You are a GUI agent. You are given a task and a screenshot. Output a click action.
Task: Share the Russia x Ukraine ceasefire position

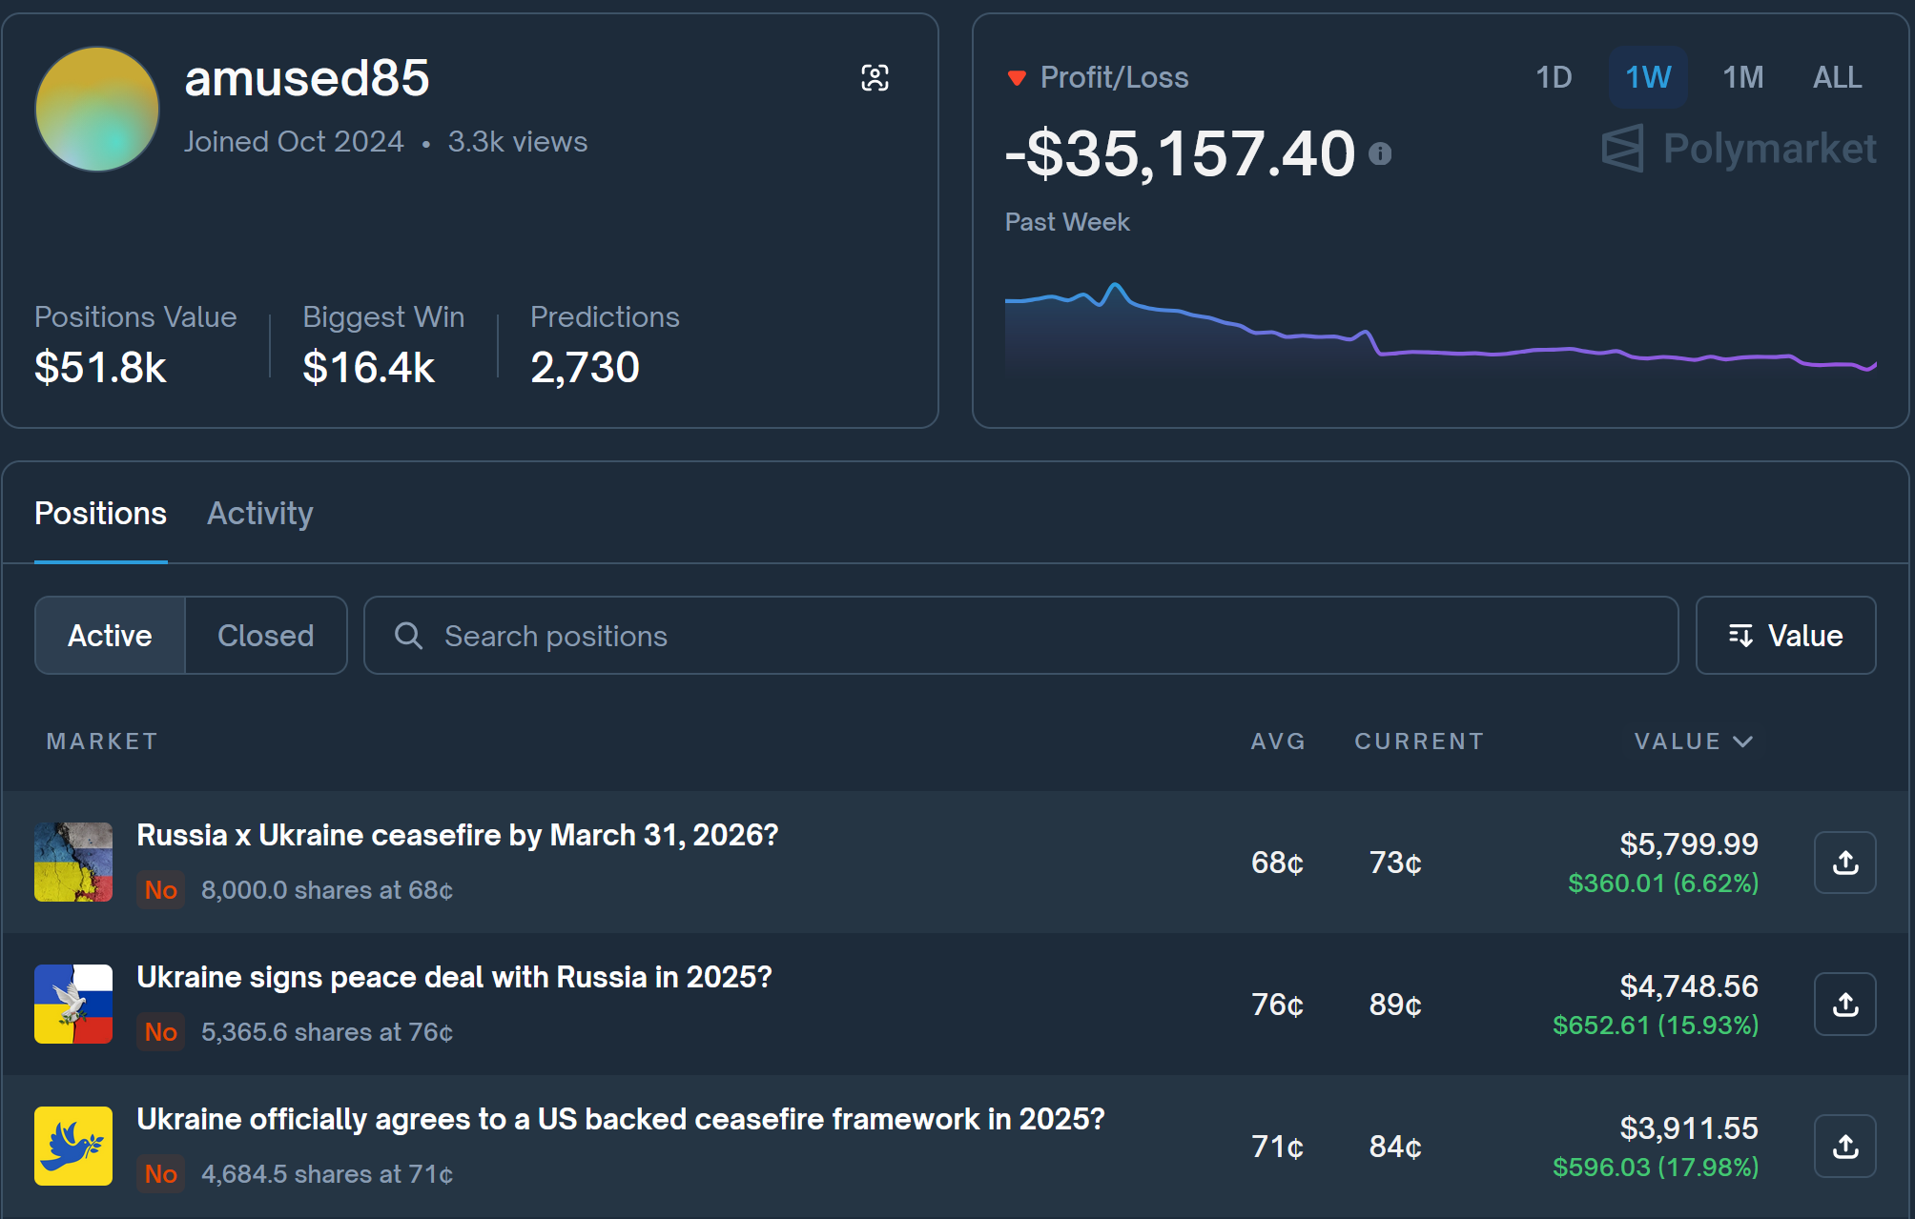1844,863
